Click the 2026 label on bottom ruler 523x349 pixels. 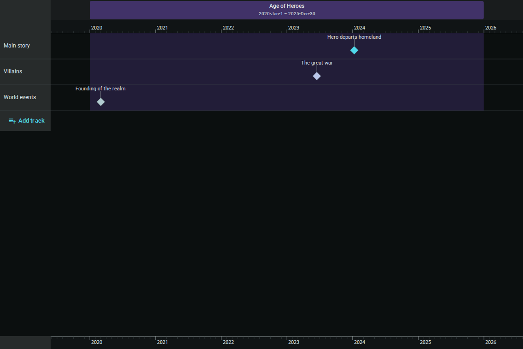coord(491,342)
